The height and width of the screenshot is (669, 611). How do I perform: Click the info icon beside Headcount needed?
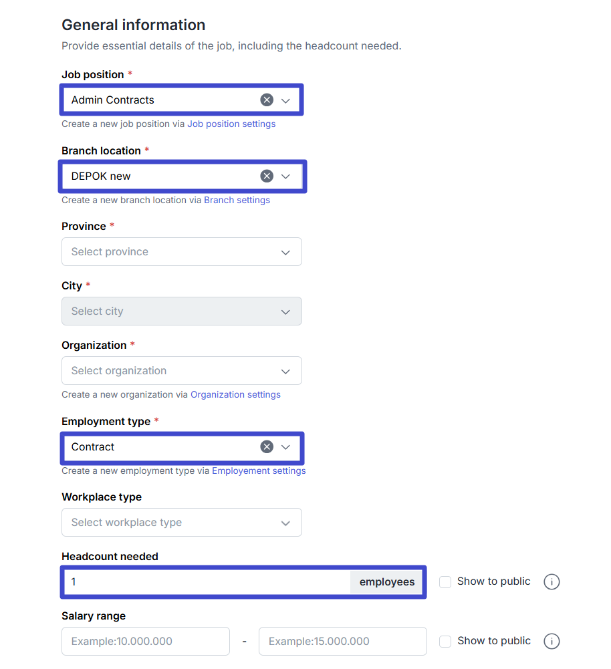(552, 582)
